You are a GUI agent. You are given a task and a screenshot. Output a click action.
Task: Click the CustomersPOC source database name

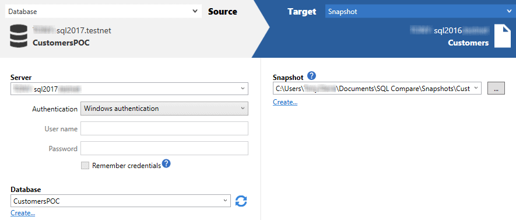[x=61, y=43]
